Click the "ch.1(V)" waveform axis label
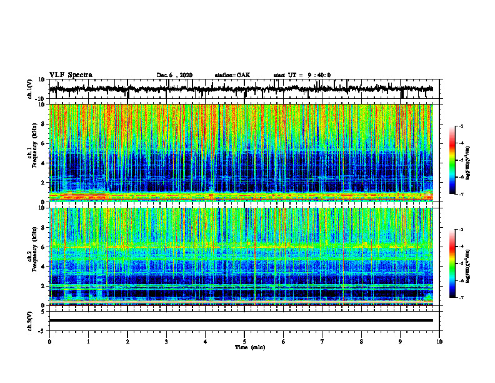 pyautogui.click(x=30, y=89)
